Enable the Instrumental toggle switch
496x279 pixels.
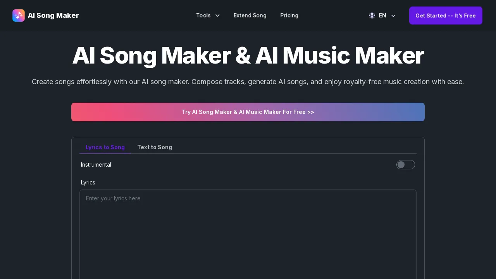click(x=406, y=165)
